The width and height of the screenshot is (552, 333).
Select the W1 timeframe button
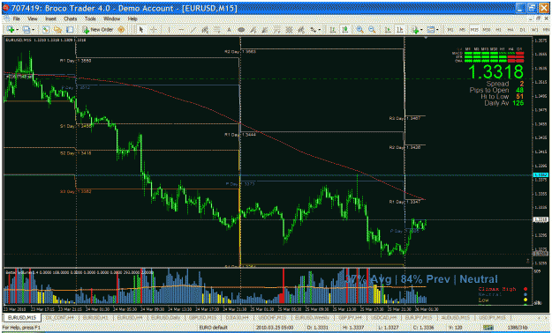pyautogui.click(x=534, y=30)
